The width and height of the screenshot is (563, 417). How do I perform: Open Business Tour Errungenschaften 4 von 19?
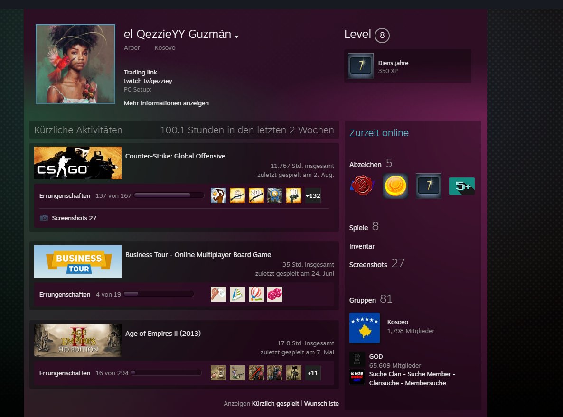tap(80, 294)
